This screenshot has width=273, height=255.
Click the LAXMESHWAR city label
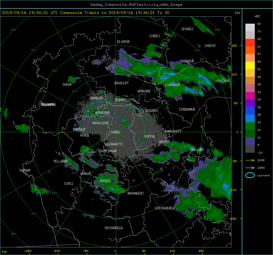(x=107, y=151)
